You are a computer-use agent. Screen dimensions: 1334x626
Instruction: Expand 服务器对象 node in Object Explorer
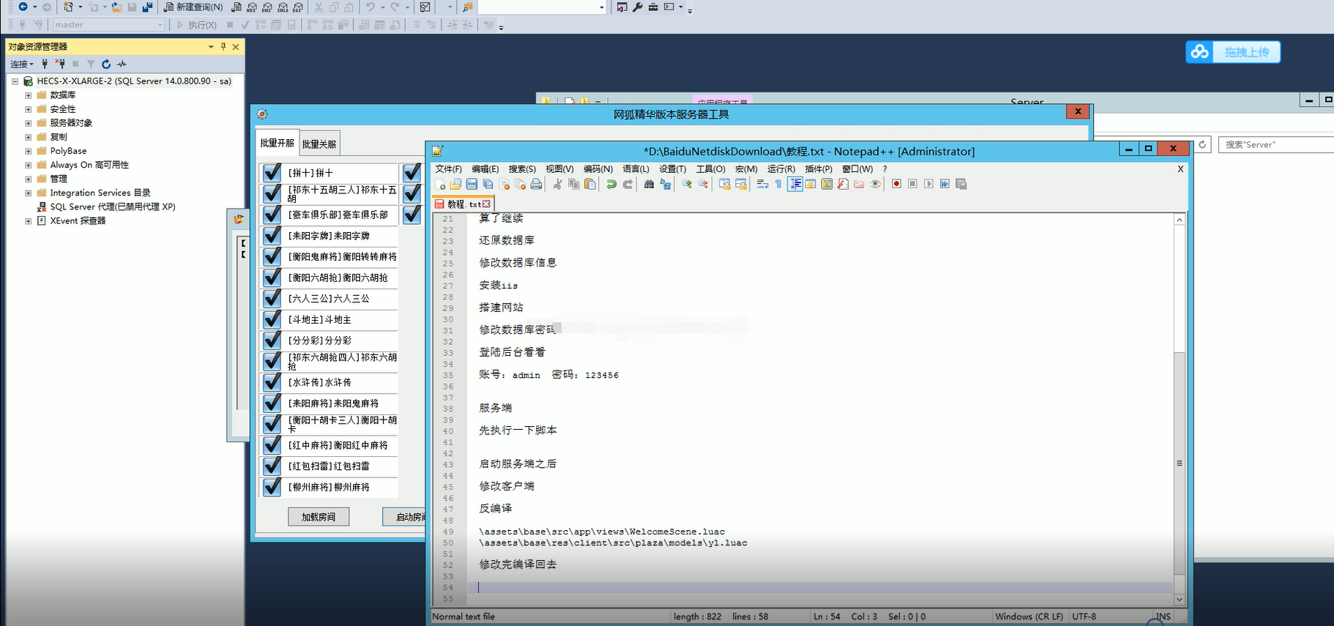28,123
